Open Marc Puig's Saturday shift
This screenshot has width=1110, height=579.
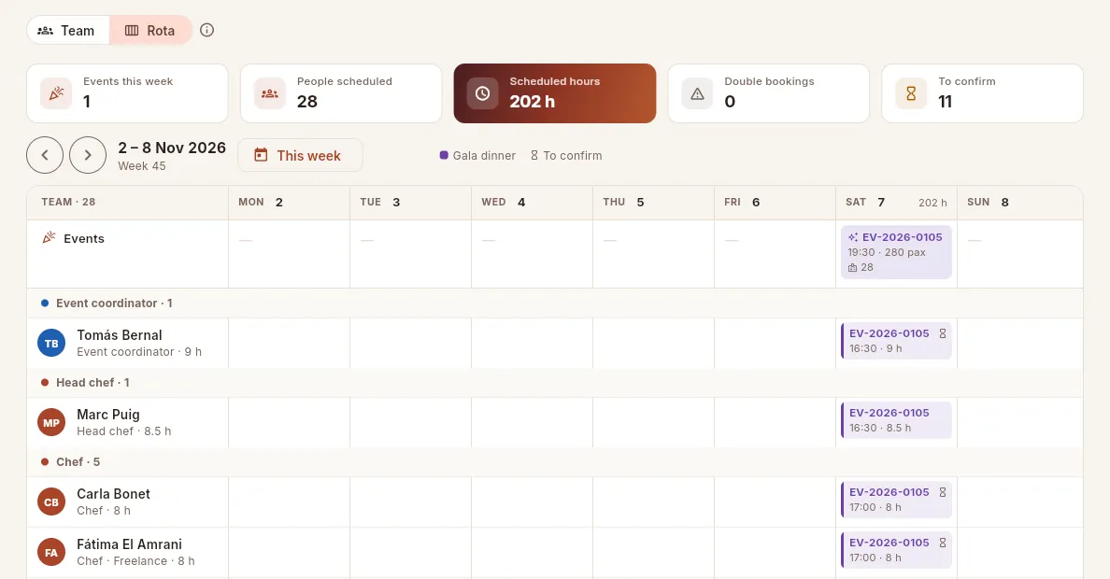click(x=896, y=419)
